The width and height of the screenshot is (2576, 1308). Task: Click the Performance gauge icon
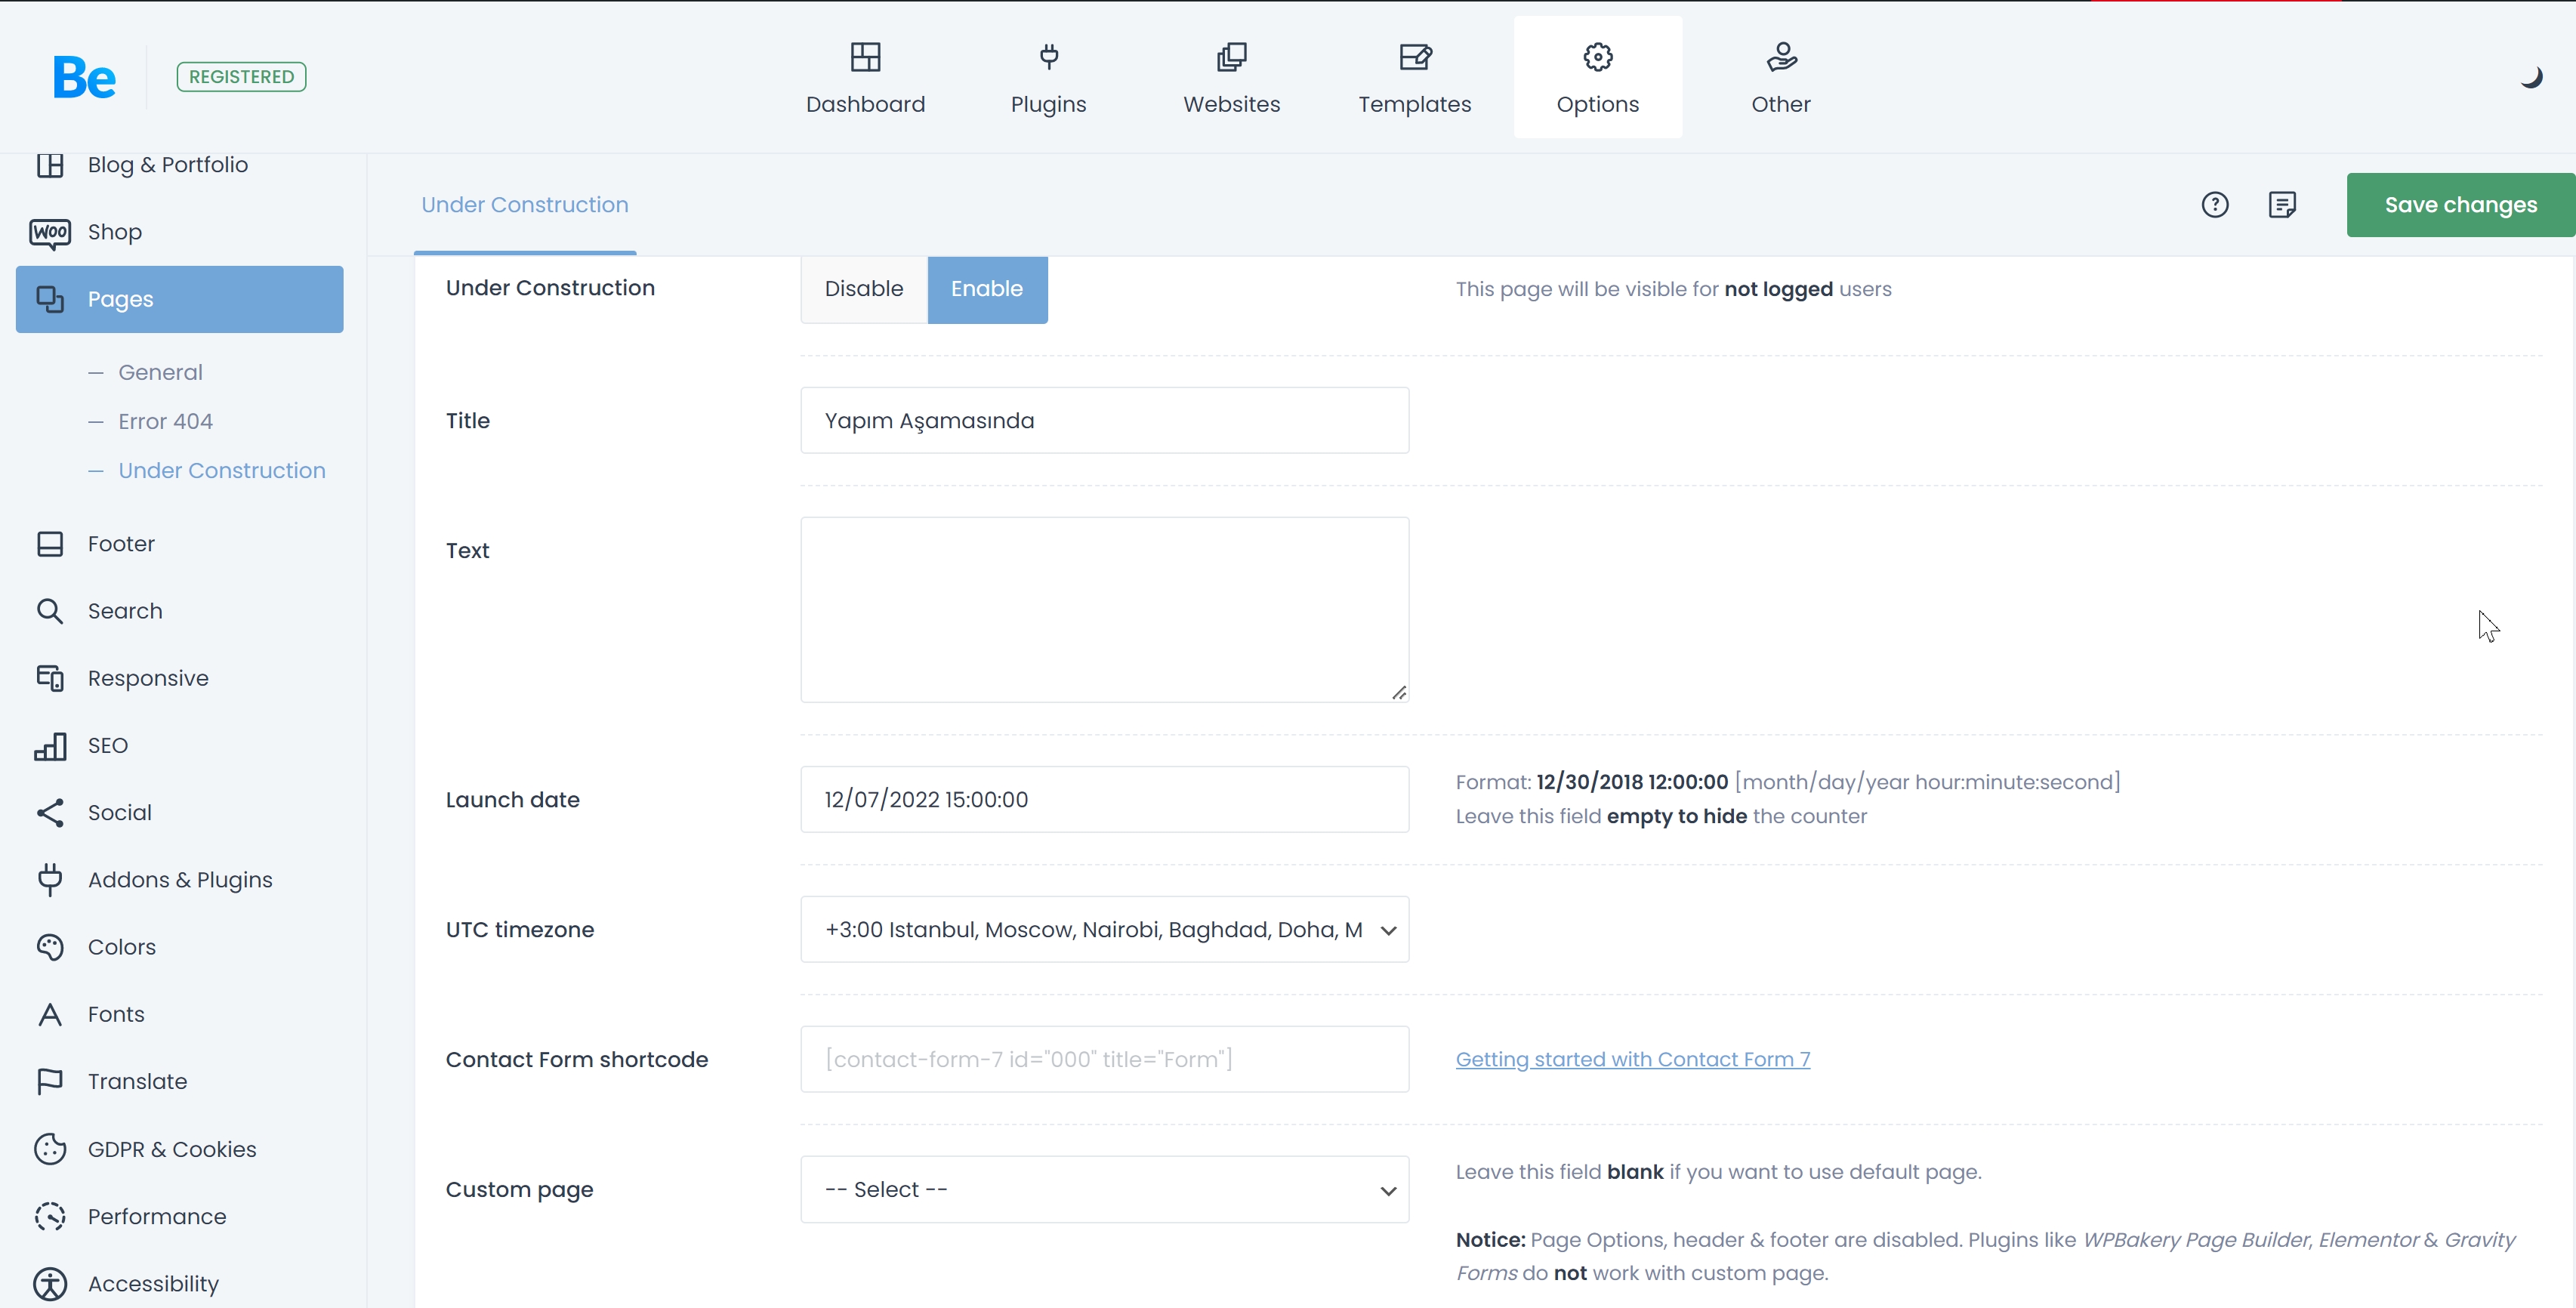[50, 1216]
